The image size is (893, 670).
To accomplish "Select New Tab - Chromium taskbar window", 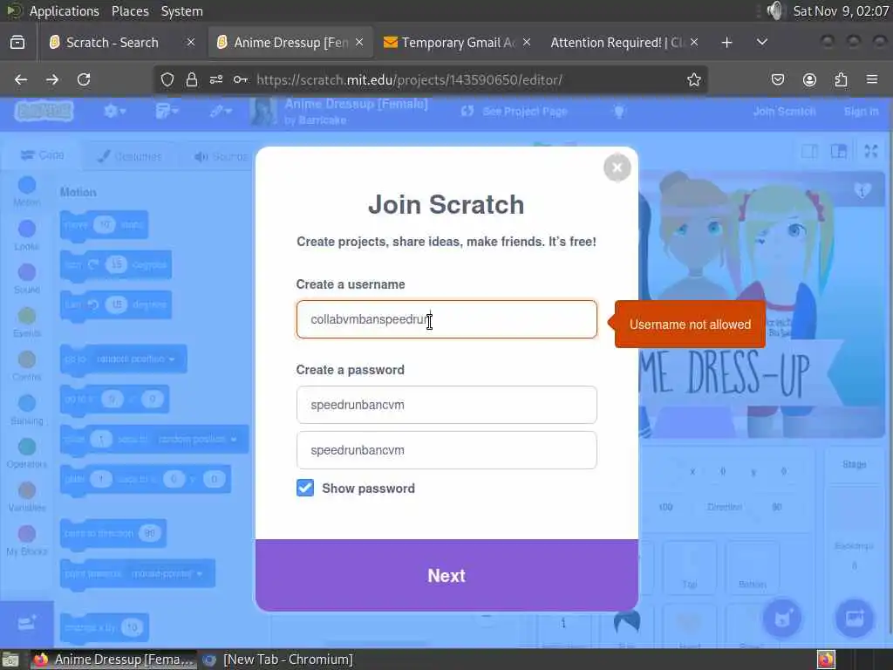I will coord(277,660).
